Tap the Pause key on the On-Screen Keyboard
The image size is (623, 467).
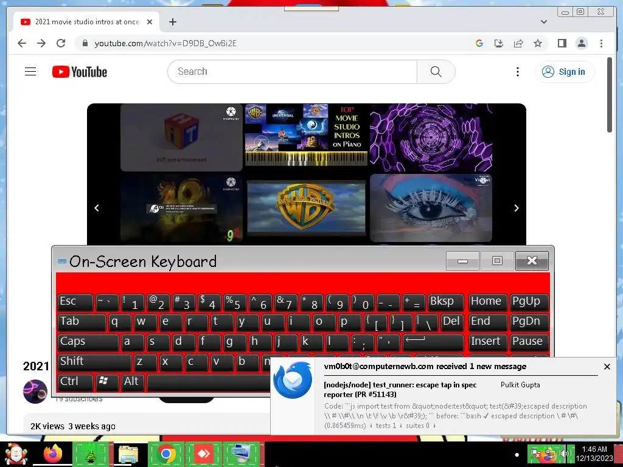pyautogui.click(x=529, y=342)
